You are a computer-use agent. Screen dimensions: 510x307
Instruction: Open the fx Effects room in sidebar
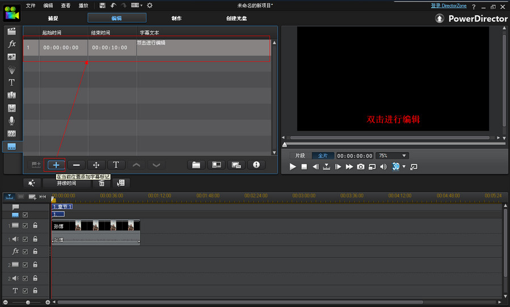click(11, 44)
